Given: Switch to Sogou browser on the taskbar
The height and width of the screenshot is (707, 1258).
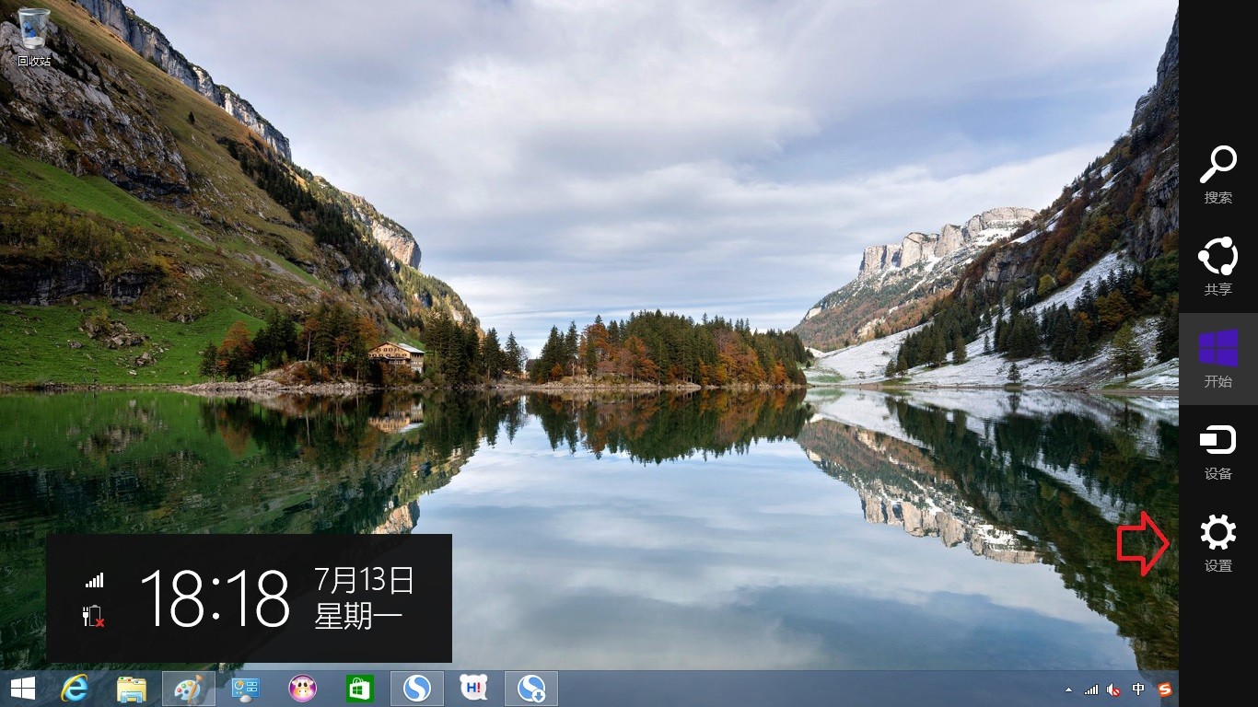Looking at the screenshot, I should 417,689.
